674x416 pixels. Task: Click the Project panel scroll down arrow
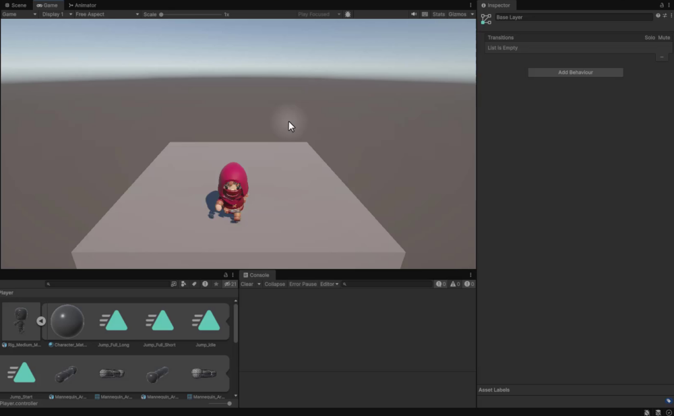[235, 396]
